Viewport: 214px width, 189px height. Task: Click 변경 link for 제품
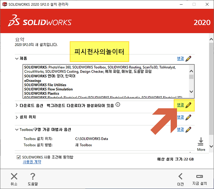click(x=180, y=59)
